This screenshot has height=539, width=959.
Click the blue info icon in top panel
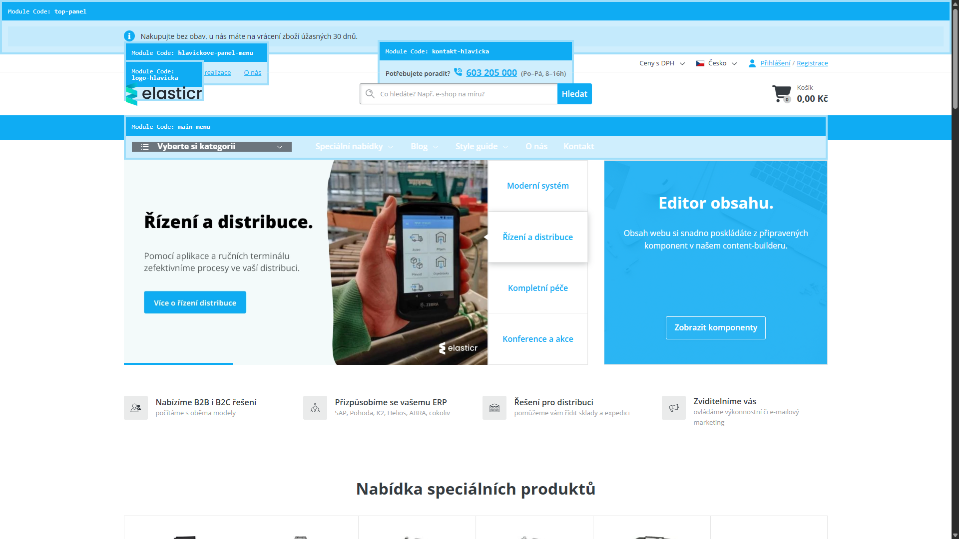point(129,36)
